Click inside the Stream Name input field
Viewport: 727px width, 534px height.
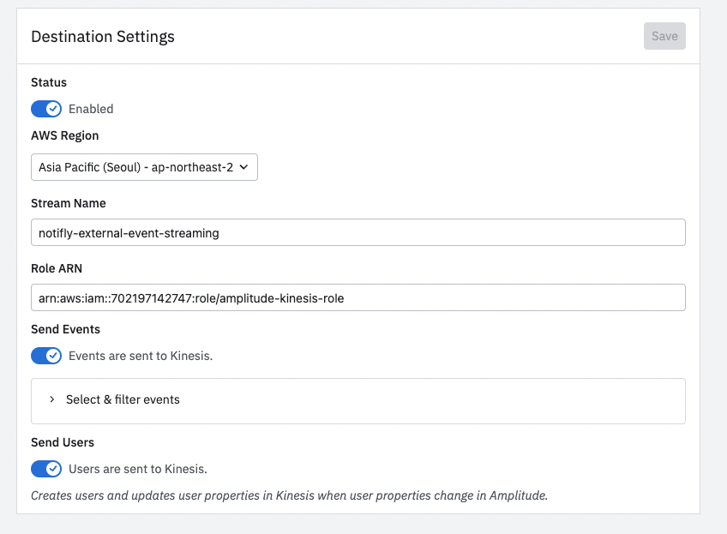(x=358, y=232)
